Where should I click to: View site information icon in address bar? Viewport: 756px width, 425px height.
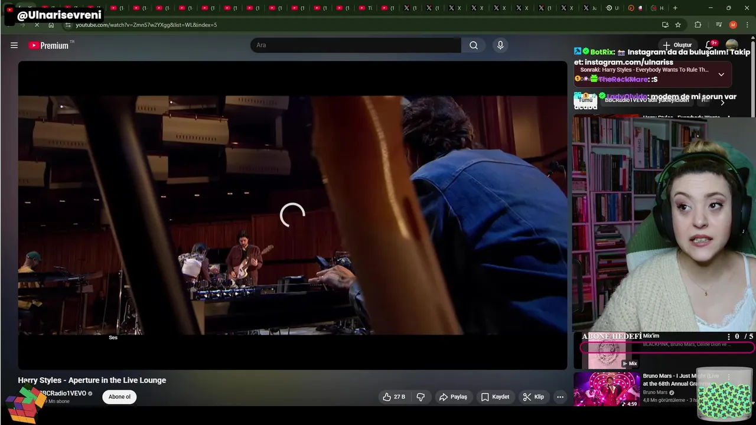click(69, 25)
